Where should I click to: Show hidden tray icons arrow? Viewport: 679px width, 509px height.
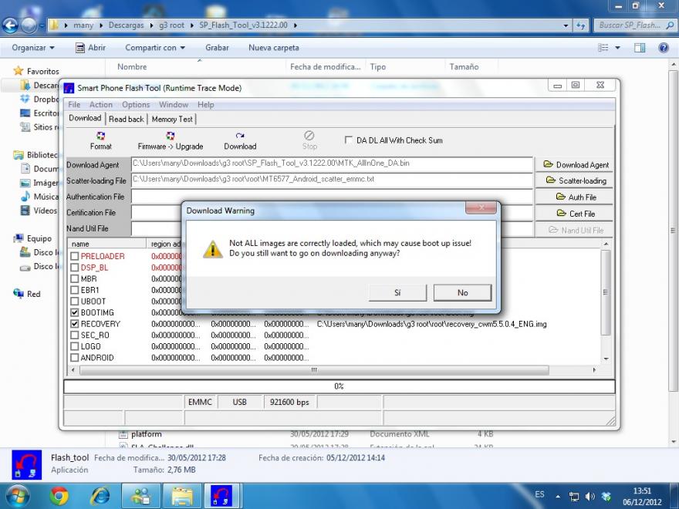(558, 497)
